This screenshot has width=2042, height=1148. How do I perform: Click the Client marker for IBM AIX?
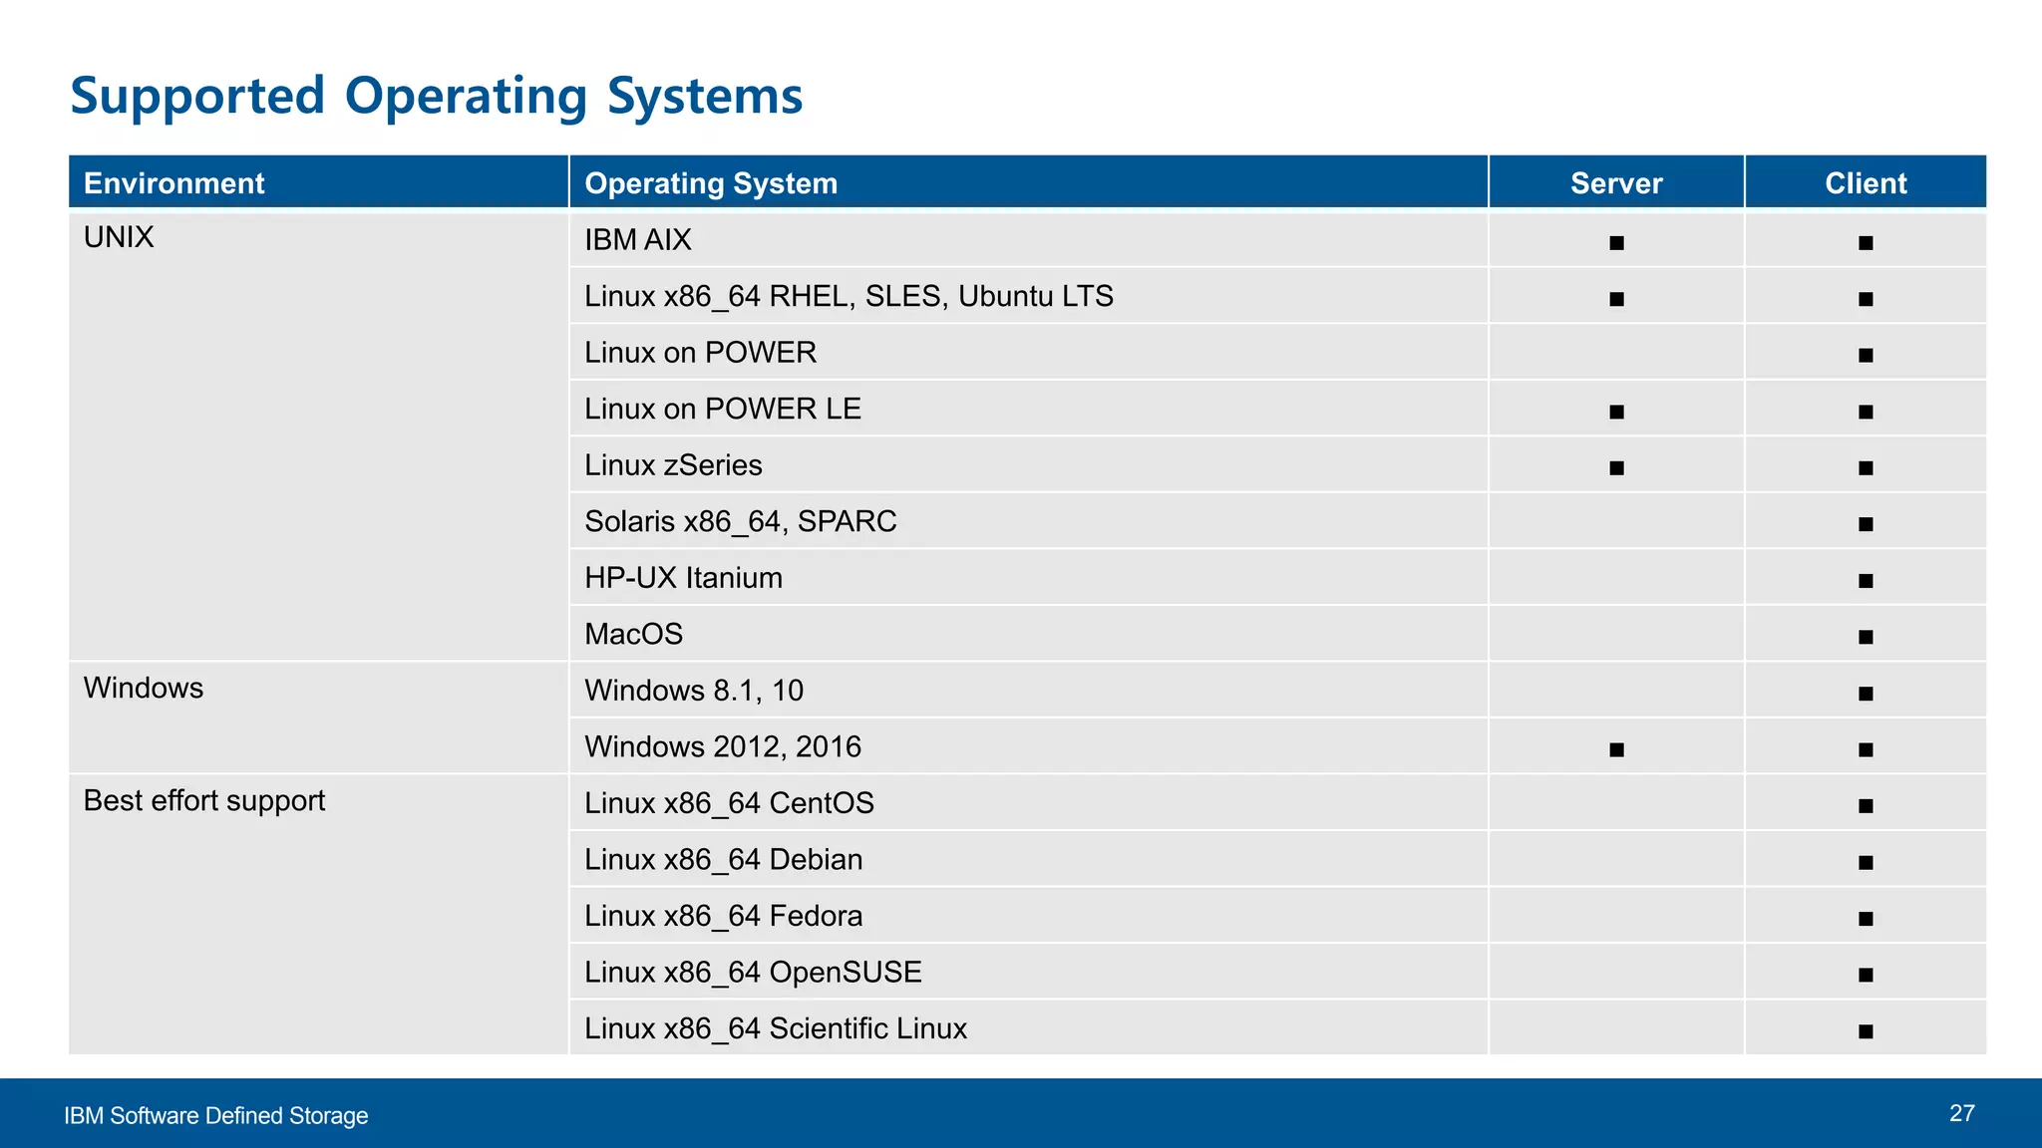pos(1866,242)
